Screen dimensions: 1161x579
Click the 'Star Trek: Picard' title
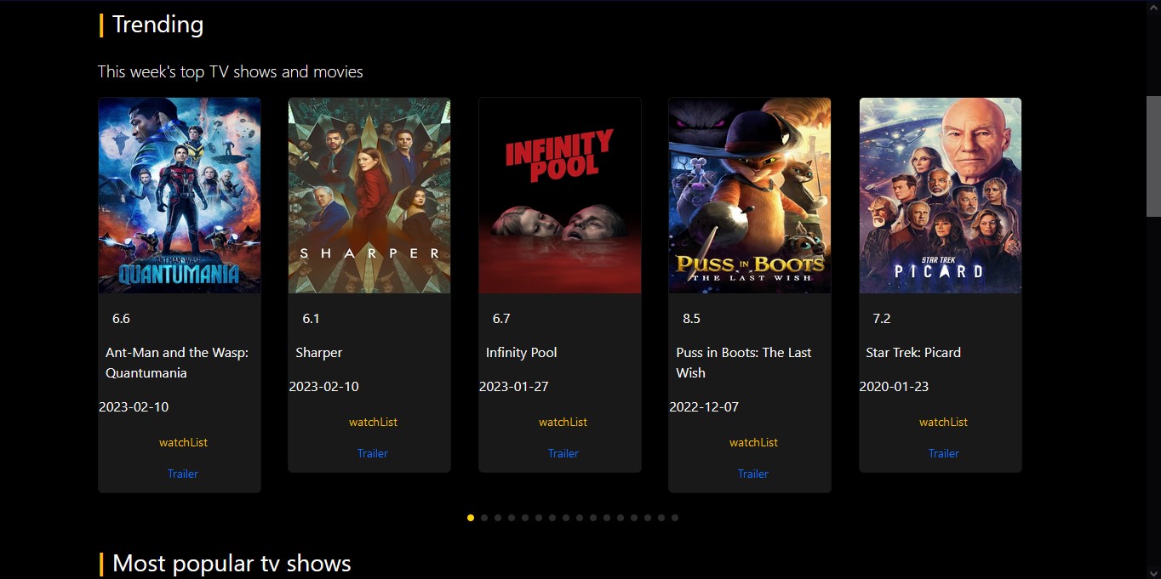click(913, 352)
